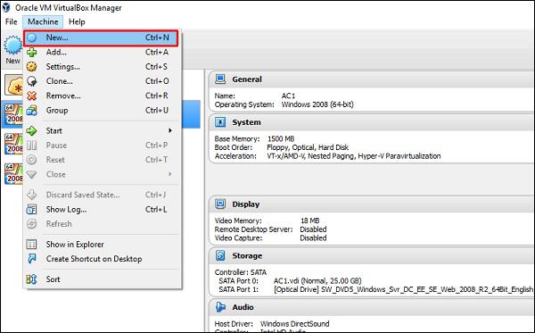This screenshot has height=333, width=535.
Task: Click the Sort icon in the menu
Action: [x=32, y=279]
